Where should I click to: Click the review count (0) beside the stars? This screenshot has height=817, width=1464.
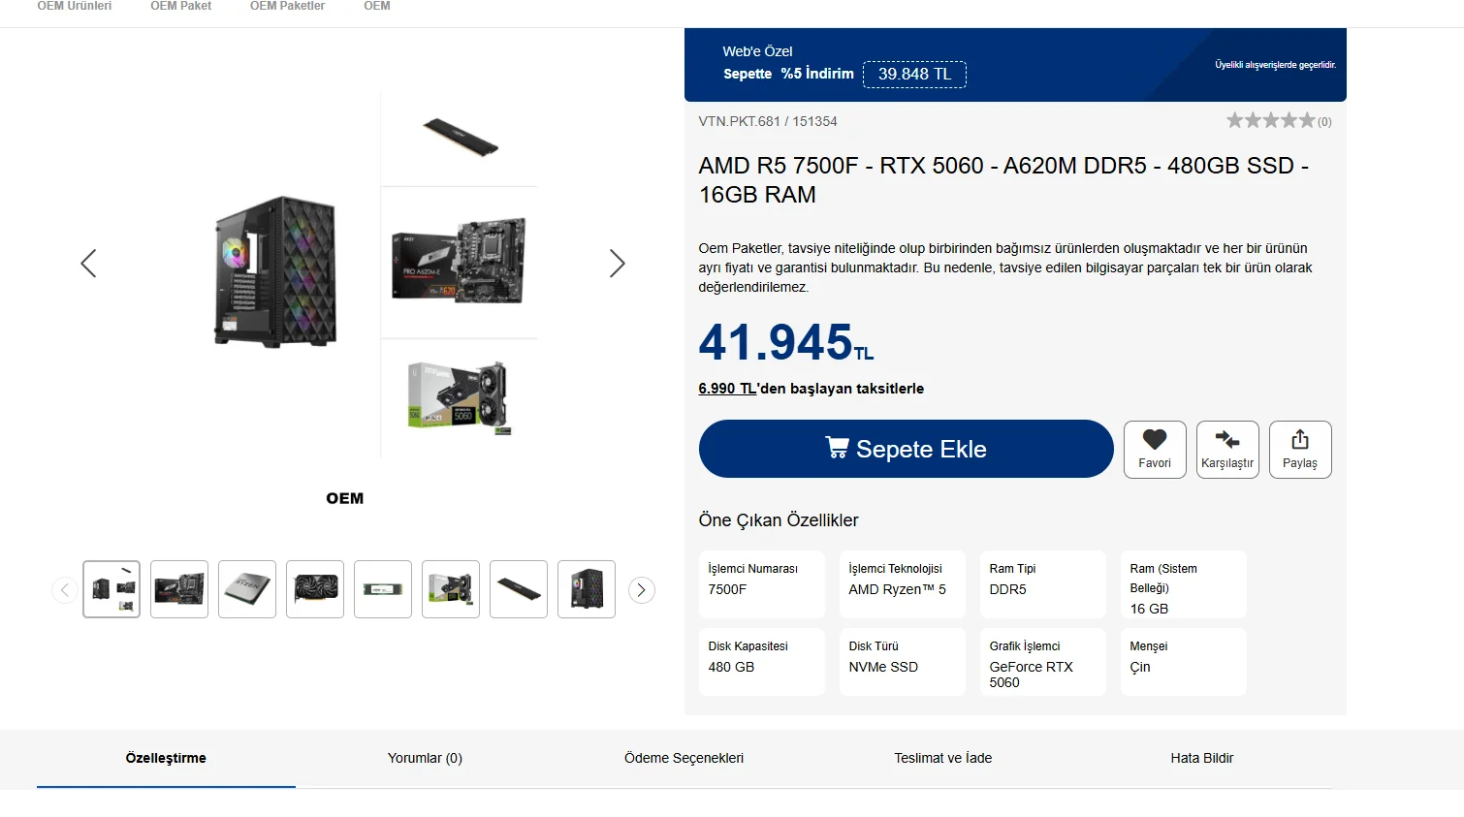point(1324,122)
